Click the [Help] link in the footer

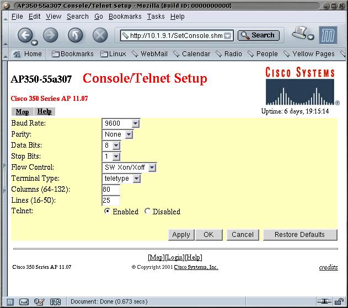tap(194, 257)
